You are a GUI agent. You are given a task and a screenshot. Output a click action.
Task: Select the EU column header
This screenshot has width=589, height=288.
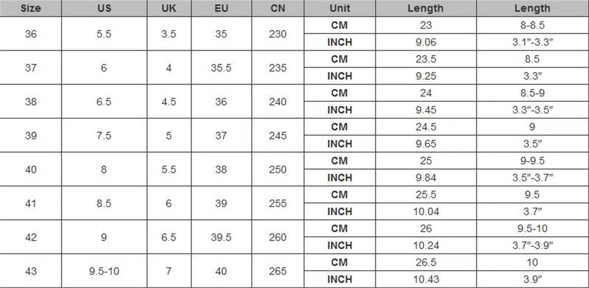[221, 8]
